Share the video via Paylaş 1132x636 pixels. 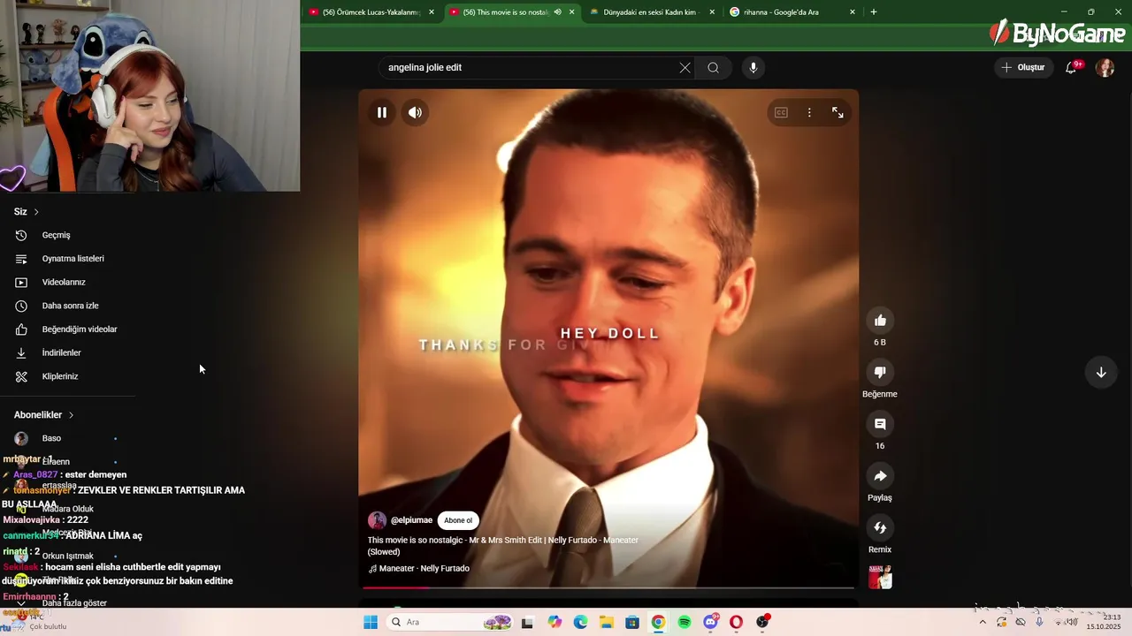tap(880, 476)
